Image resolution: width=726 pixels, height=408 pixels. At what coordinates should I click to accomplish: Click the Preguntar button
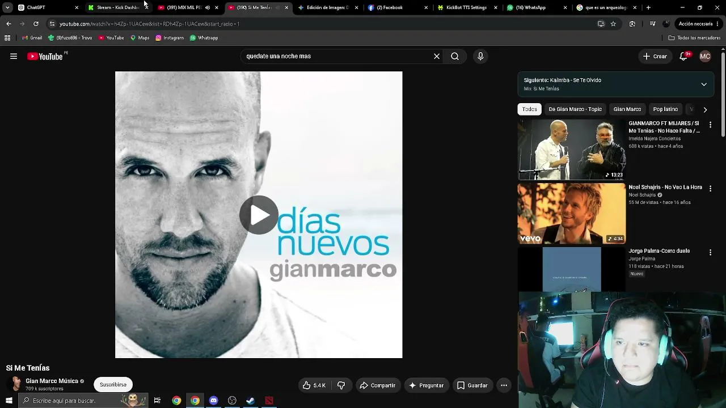[x=427, y=385]
